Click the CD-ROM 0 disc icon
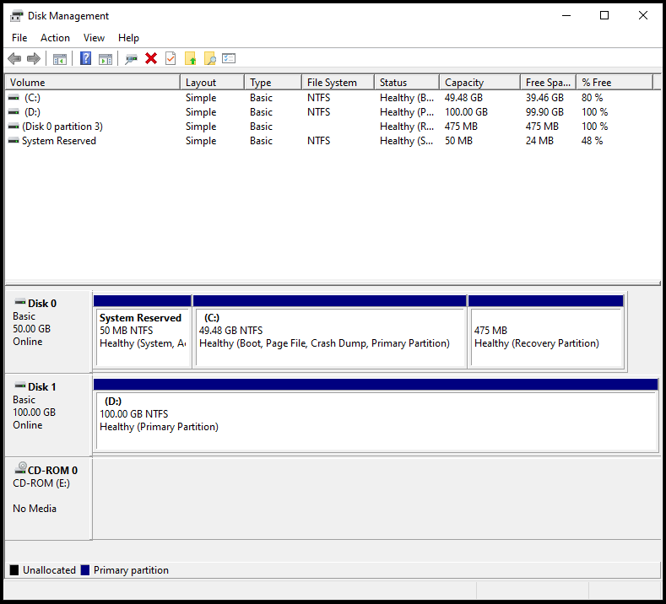Image resolution: width=666 pixels, height=604 pixels. (x=20, y=468)
